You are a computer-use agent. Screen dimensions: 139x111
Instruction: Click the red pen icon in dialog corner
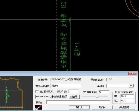(38, 107)
